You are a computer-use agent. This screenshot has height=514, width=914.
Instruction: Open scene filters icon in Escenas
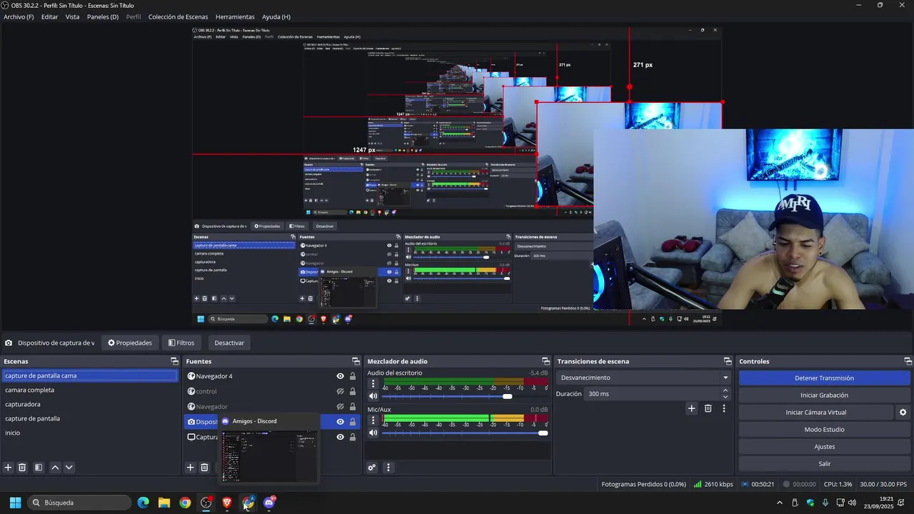click(39, 468)
